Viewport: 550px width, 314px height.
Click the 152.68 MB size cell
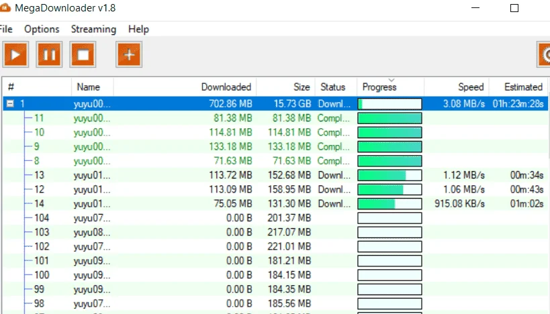289,175
